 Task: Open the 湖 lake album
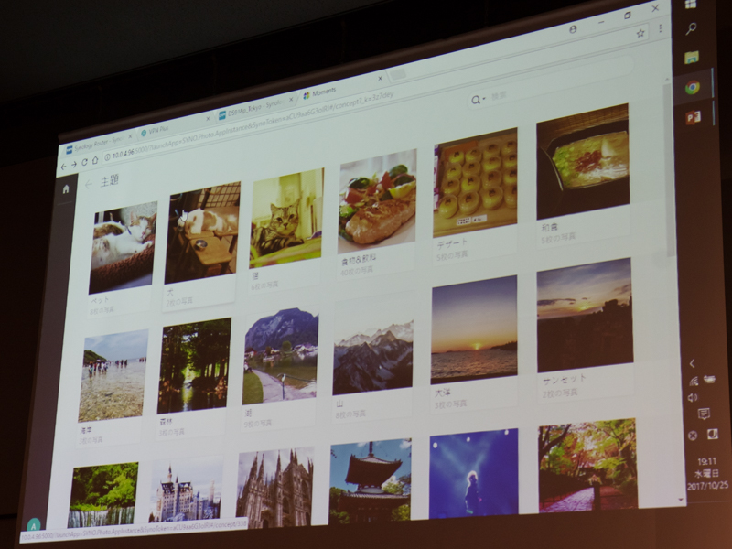(x=281, y=356)
